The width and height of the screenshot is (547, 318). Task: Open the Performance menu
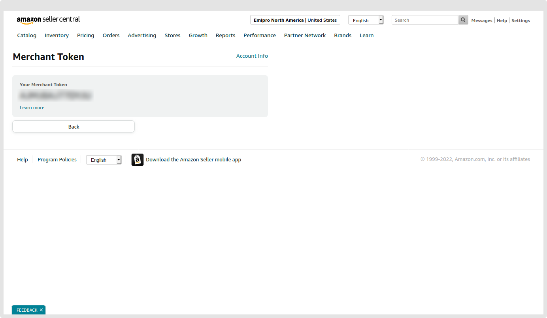(x=260, y=36)
